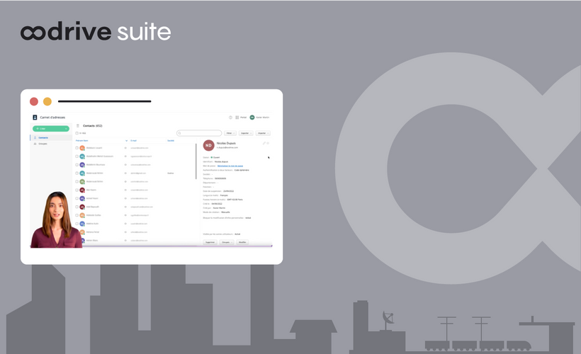Open the green Créer dropdown button

pyautogui.click(x=50, y=129)
